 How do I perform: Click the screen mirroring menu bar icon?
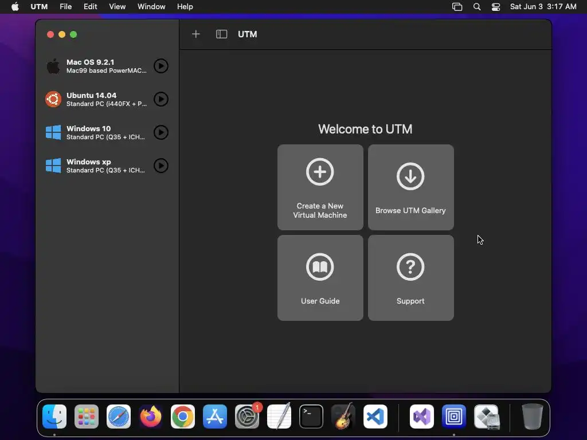457,7
